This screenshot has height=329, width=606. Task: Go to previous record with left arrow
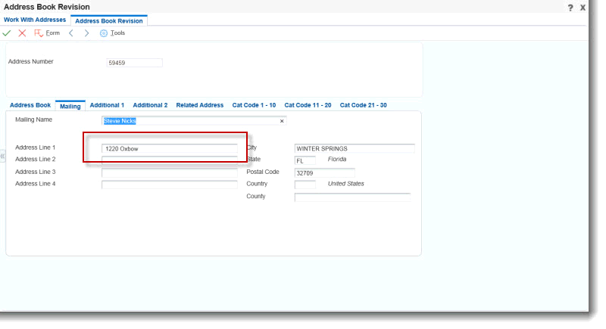click(x=71, y=33)
